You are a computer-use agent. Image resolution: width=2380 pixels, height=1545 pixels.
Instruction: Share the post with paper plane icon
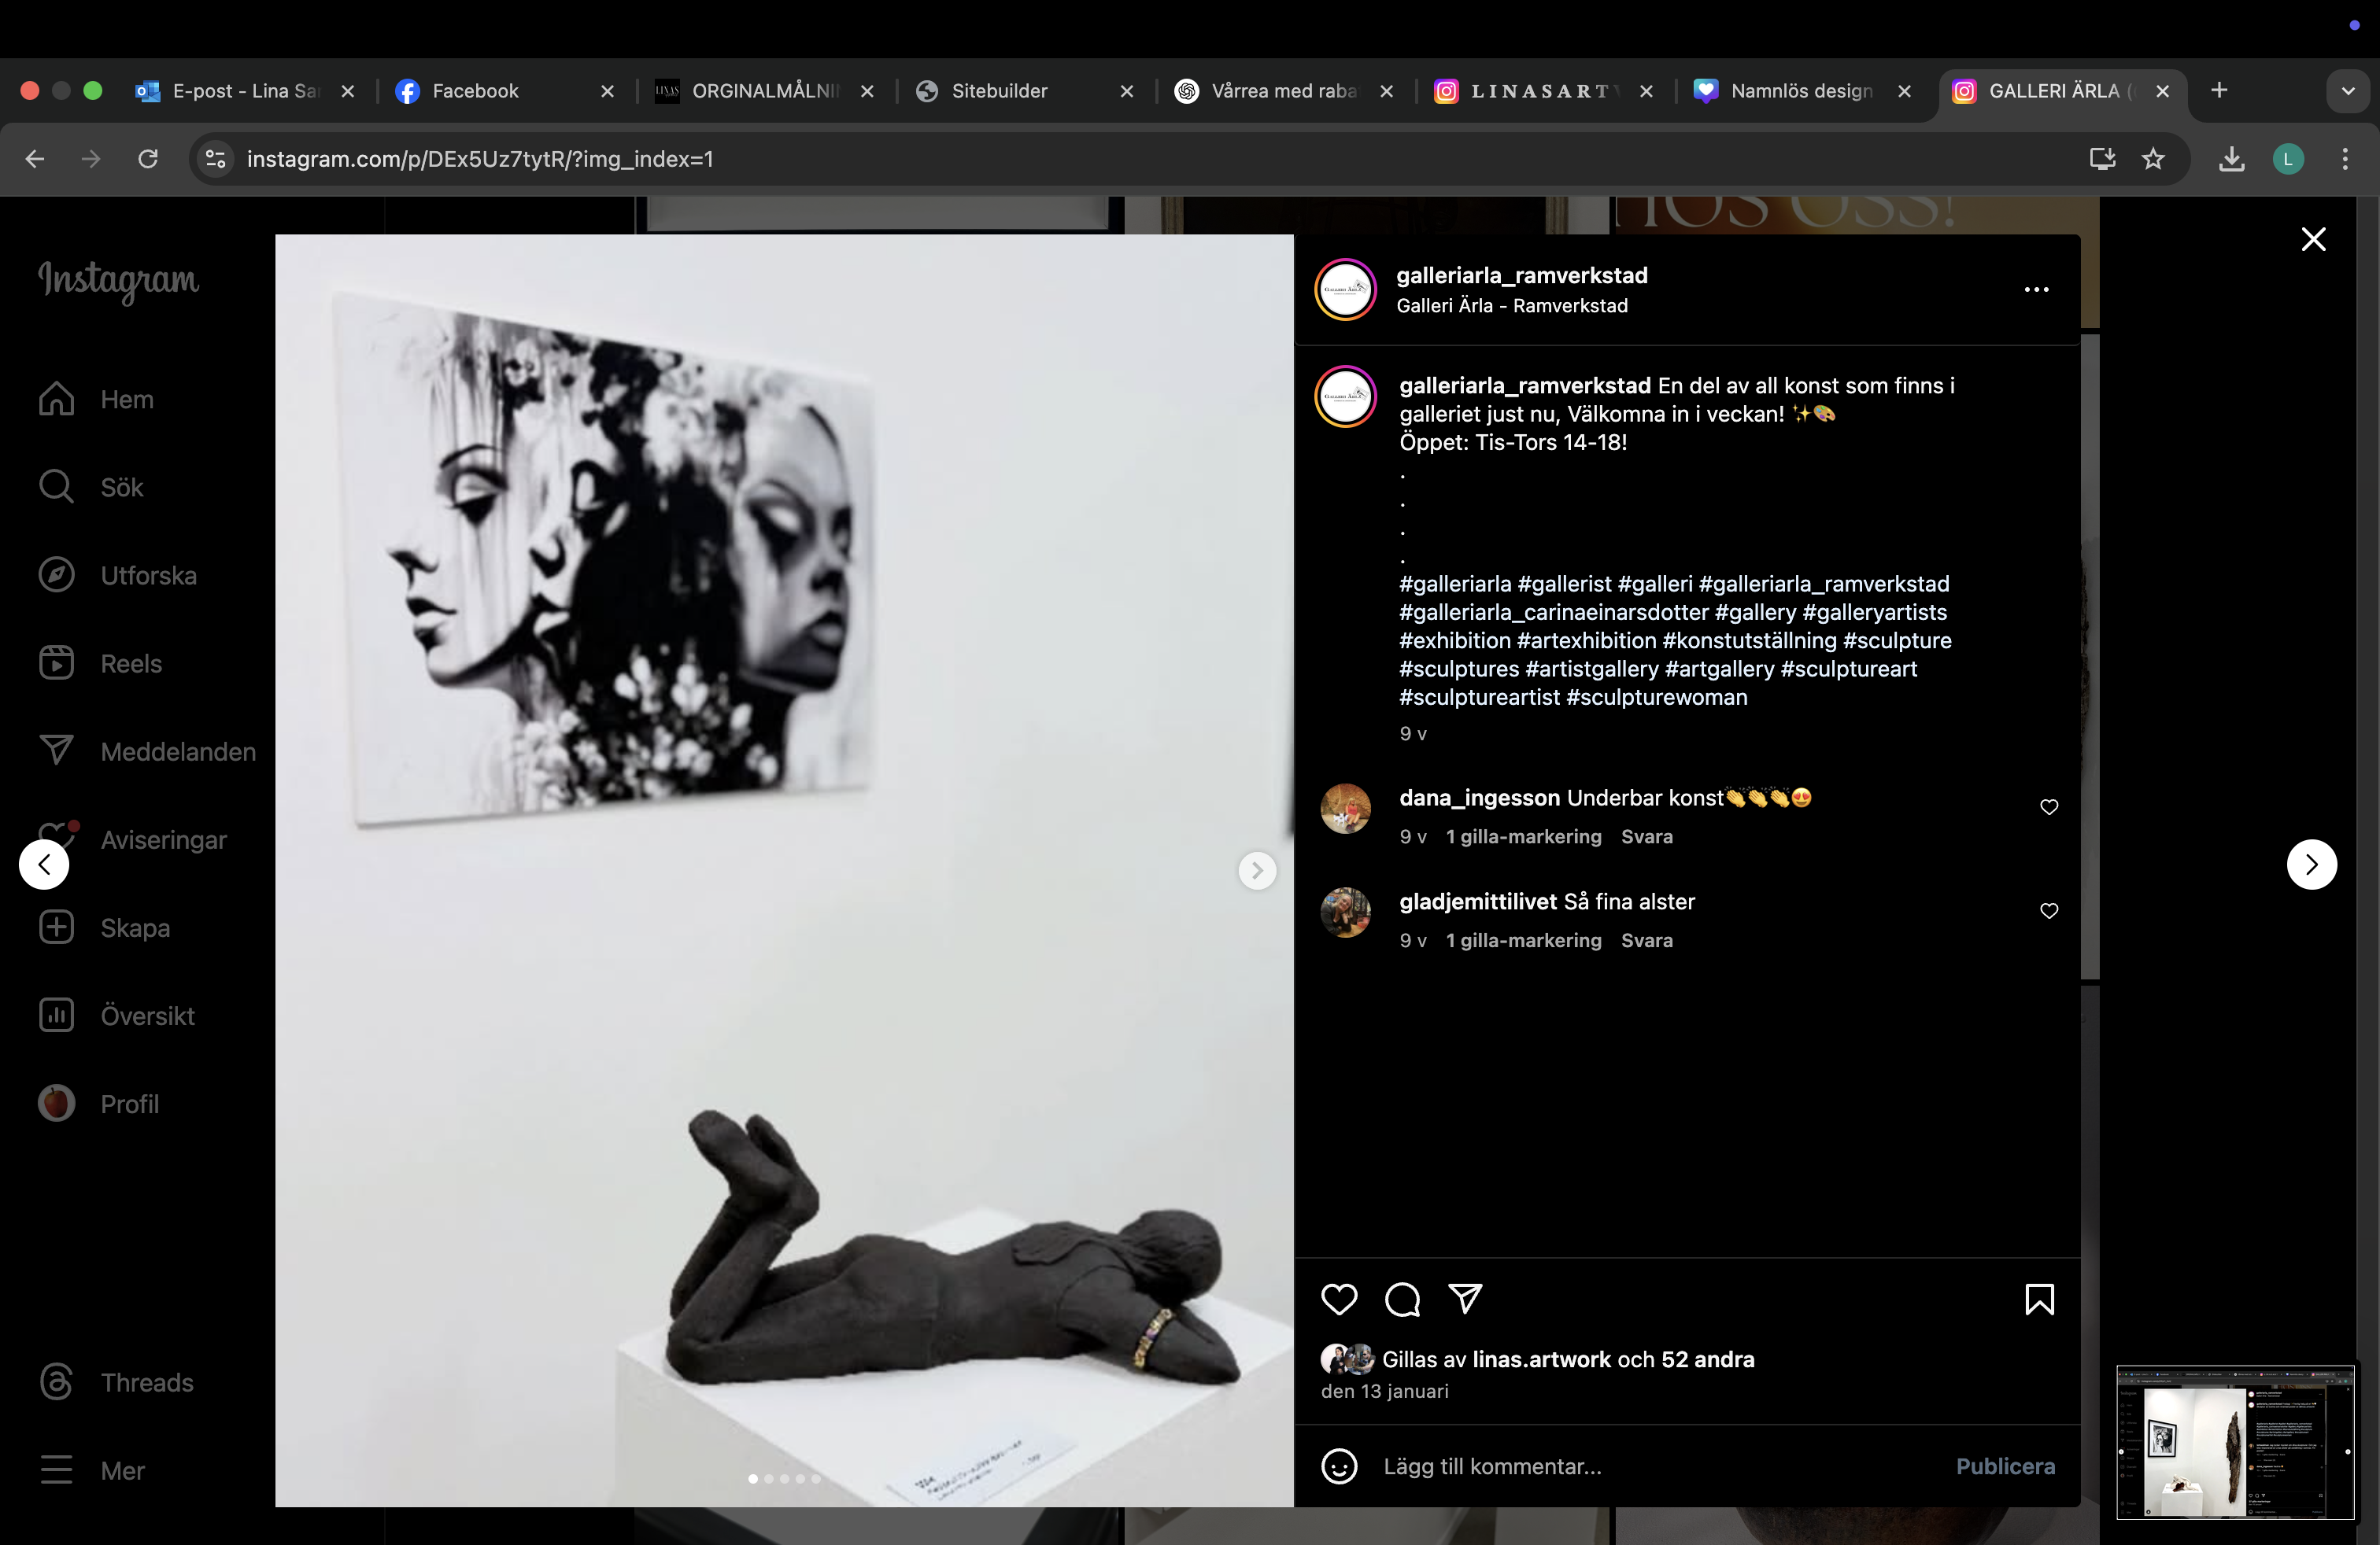click(x=1465, y=1299)
